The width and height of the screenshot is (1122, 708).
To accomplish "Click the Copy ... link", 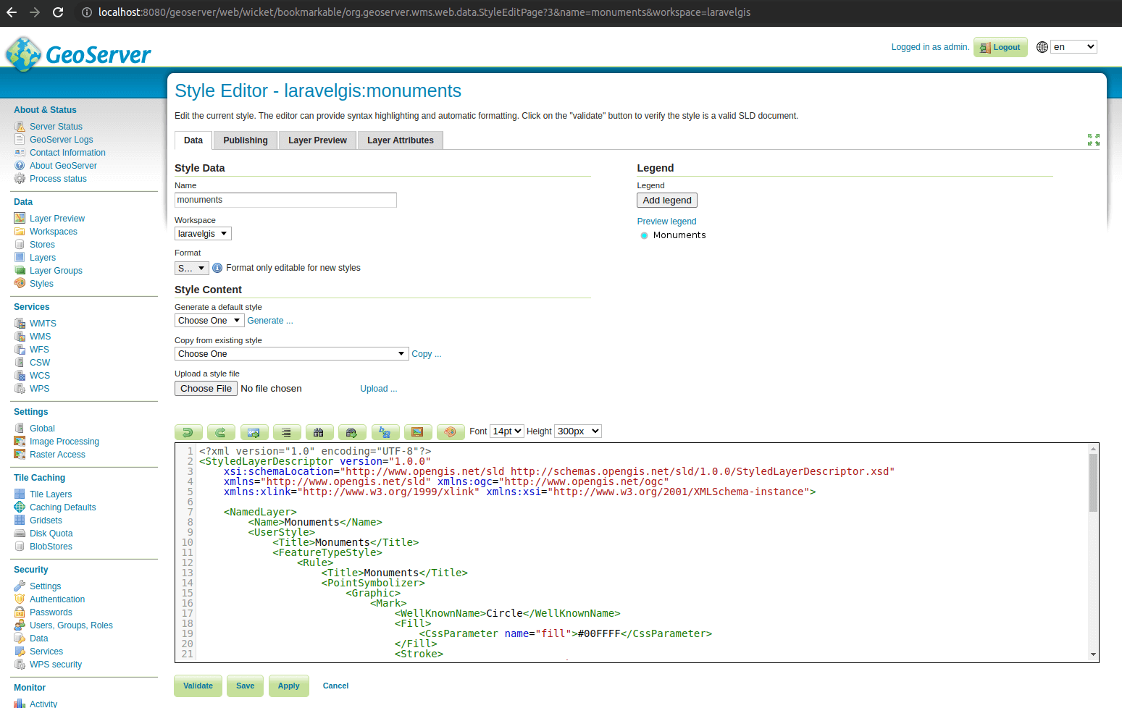I will [427, 354].
